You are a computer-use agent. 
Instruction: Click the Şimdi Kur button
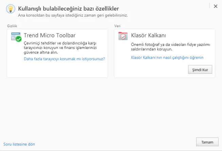(200, 69)
